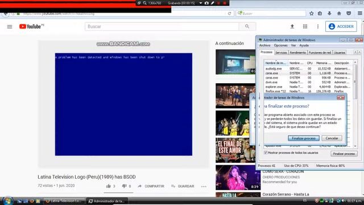This screenshot has height=205, width=364.
Task: Sort by Memoria column header
Action: point(324,63)
